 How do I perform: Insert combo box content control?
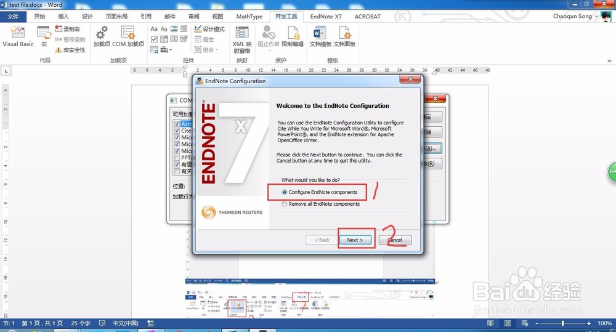[x=164, y=39]
